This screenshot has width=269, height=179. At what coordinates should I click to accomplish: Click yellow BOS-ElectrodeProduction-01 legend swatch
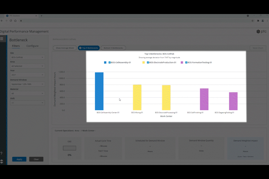pos(143,63)
